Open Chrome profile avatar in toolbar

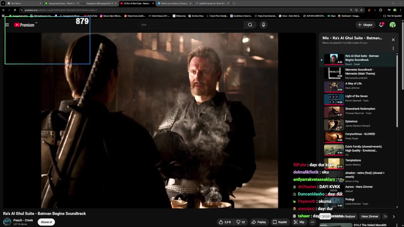click(395, 10)
